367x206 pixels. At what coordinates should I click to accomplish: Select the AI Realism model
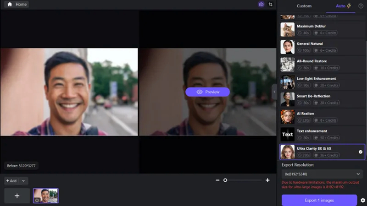point(322,117)
